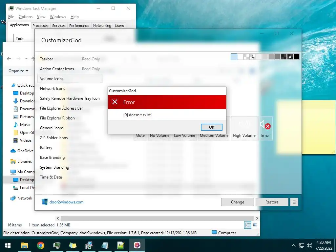Go up one folder in File Explorer
336x252 pixels.
coord(33,59)
